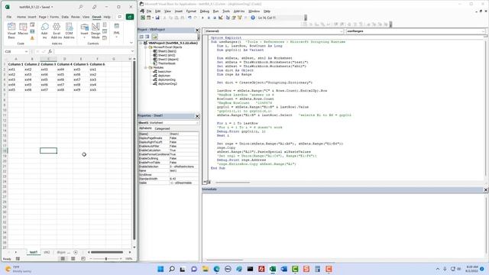Select cell containing Column 1 header
Image resolution: width=489 pixels, height=275 pixels.
(x=15, y=64)
